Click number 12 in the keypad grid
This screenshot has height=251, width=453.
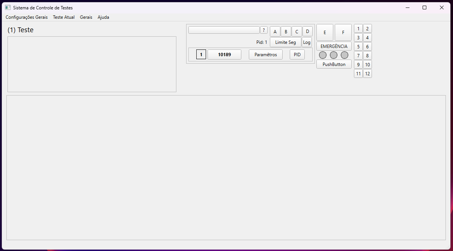(x=367, y=74)
